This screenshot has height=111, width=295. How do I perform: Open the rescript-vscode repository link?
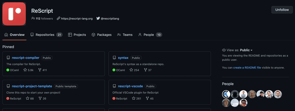130,86
